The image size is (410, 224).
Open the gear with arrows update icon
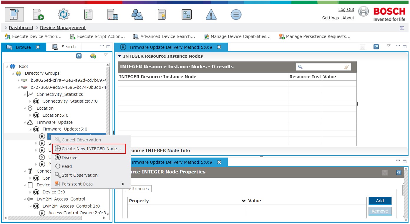click(63, 14)
